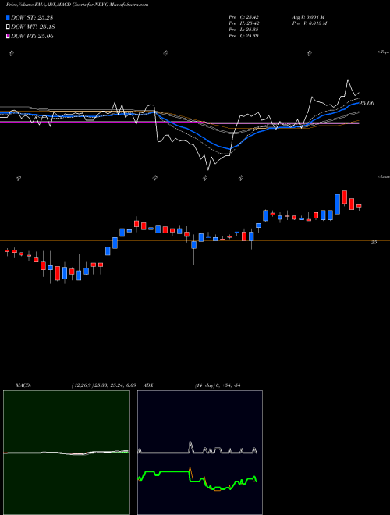Click the highest peak of the white price line
The image size is (390, 515).
348,80
